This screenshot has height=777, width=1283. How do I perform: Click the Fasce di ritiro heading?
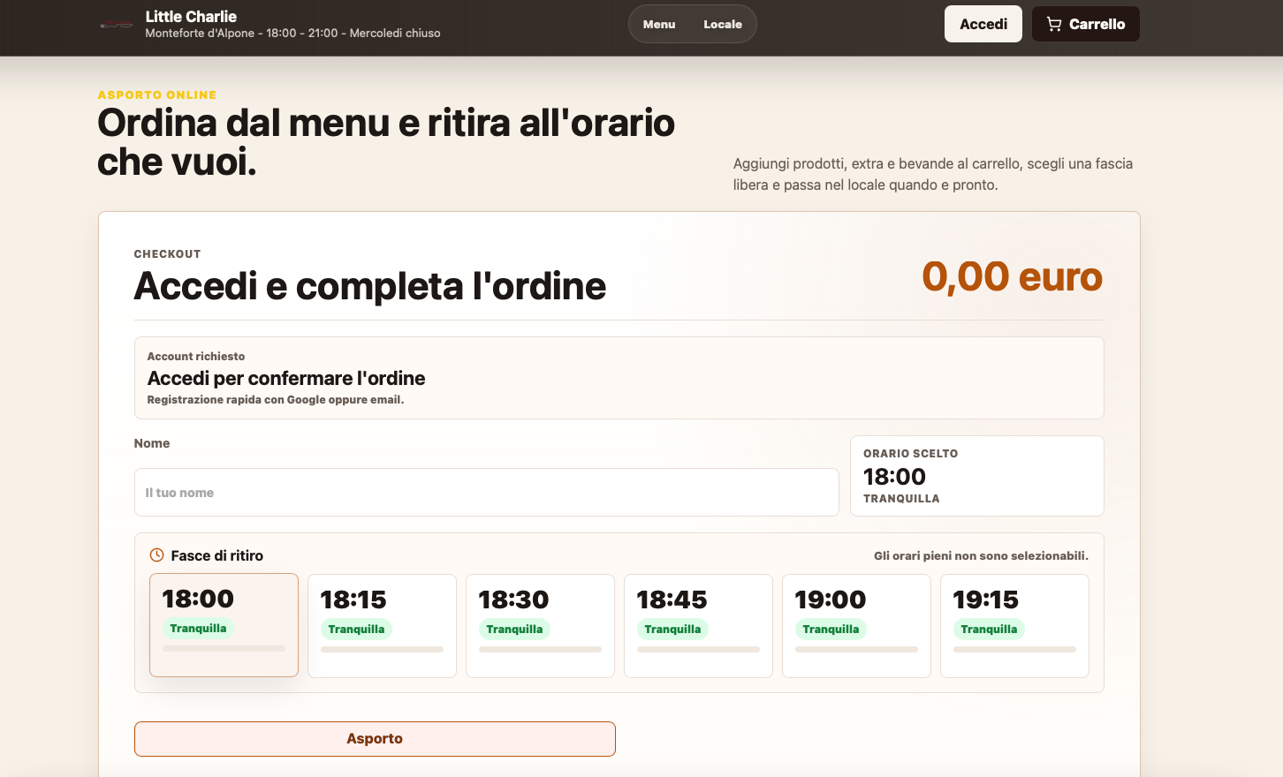point(217,555)
